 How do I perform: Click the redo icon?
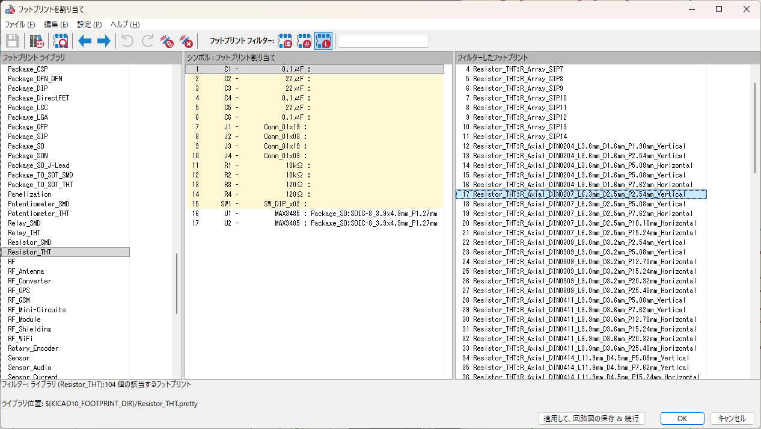tap(147, 41)
